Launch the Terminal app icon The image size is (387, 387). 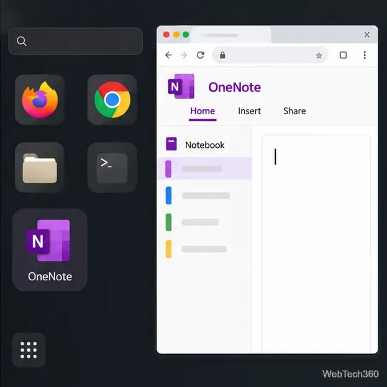click(x=112, y=167)
